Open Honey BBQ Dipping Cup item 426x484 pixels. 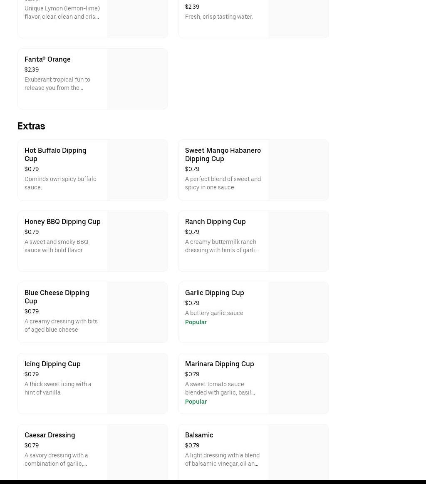(x=93, y=241)
